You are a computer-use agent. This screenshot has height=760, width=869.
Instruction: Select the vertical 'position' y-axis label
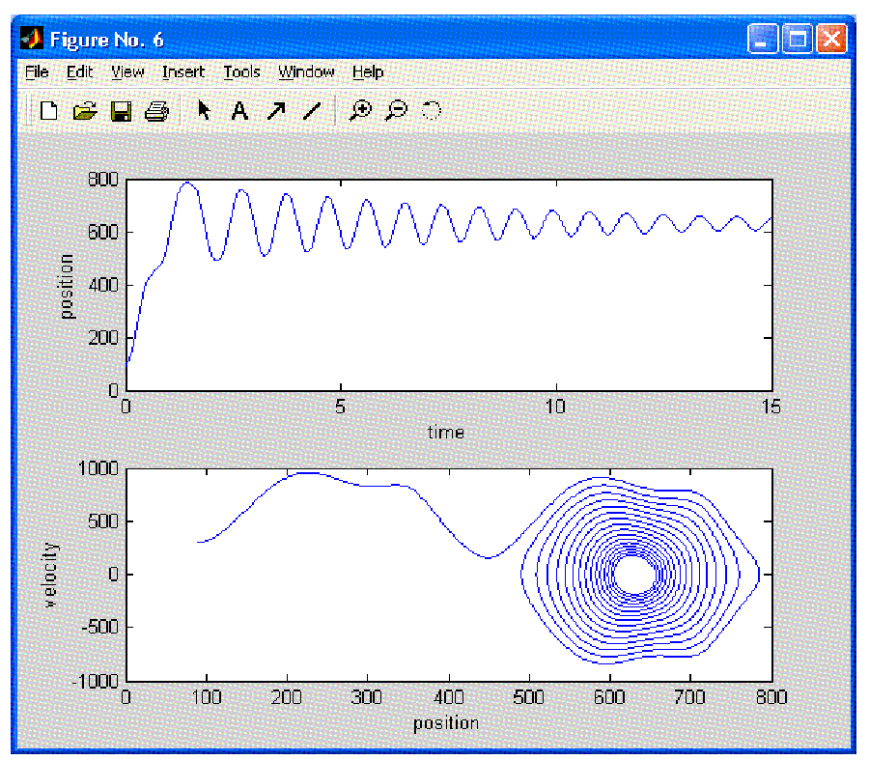click(x=66, y=286)
